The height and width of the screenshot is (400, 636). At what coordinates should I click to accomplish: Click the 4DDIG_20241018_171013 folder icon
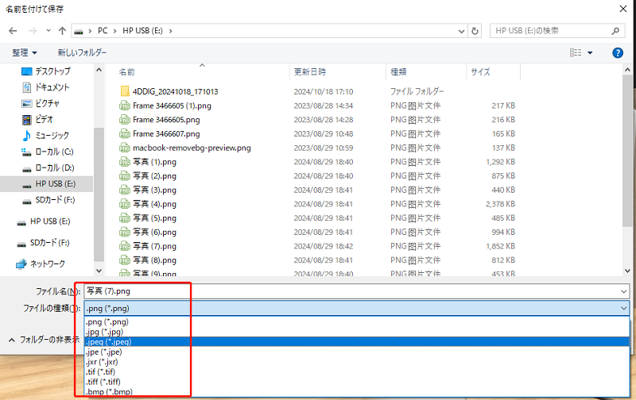[x=125, y=91]
